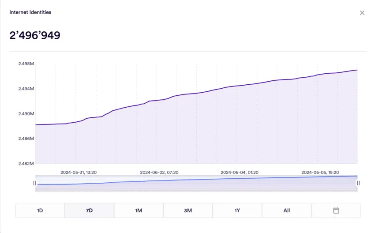
Task: Select the 1Y time range
Action: coord(237,210)
